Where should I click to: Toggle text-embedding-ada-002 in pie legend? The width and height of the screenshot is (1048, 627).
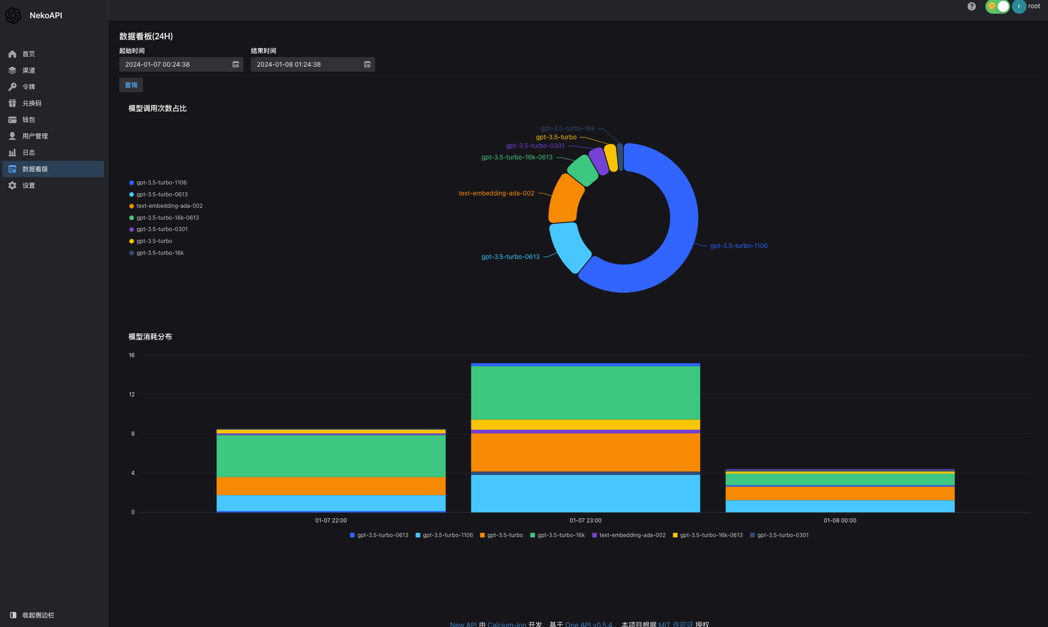click(166, 206)
